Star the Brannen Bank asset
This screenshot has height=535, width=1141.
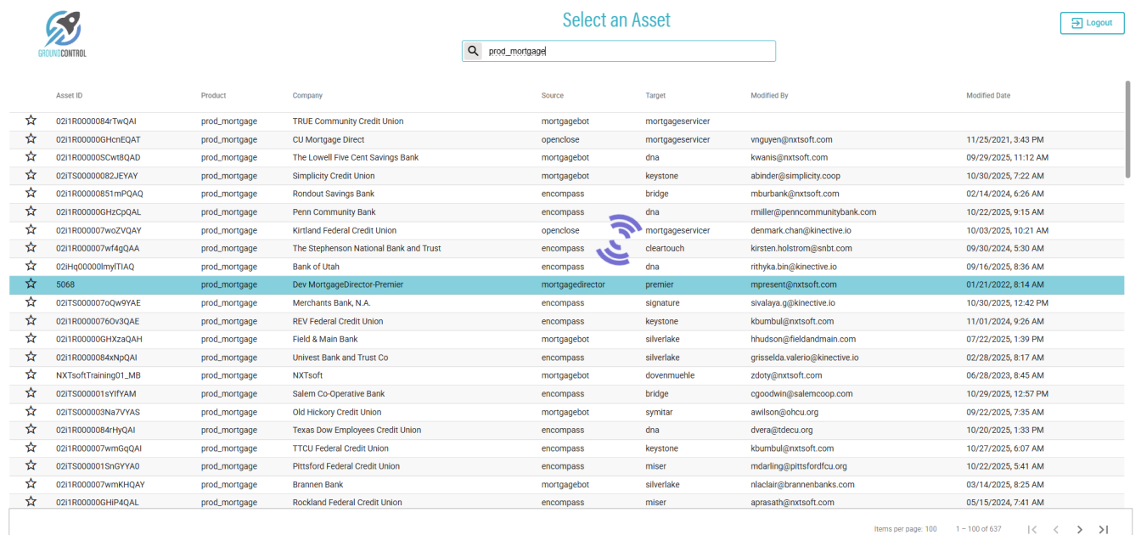(x=31, y=484)
